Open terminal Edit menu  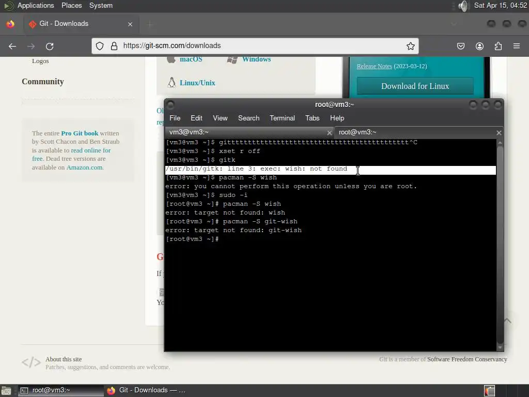point(196,118)
